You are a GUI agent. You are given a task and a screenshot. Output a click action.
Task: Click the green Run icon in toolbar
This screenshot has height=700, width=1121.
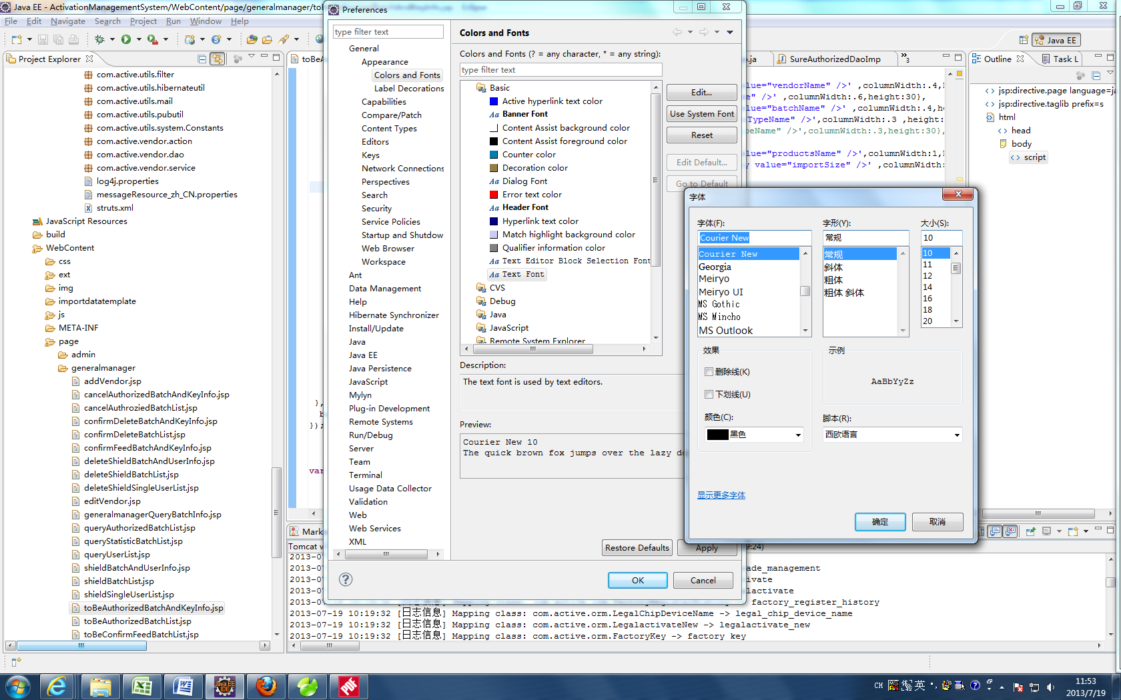coord(126,40)
